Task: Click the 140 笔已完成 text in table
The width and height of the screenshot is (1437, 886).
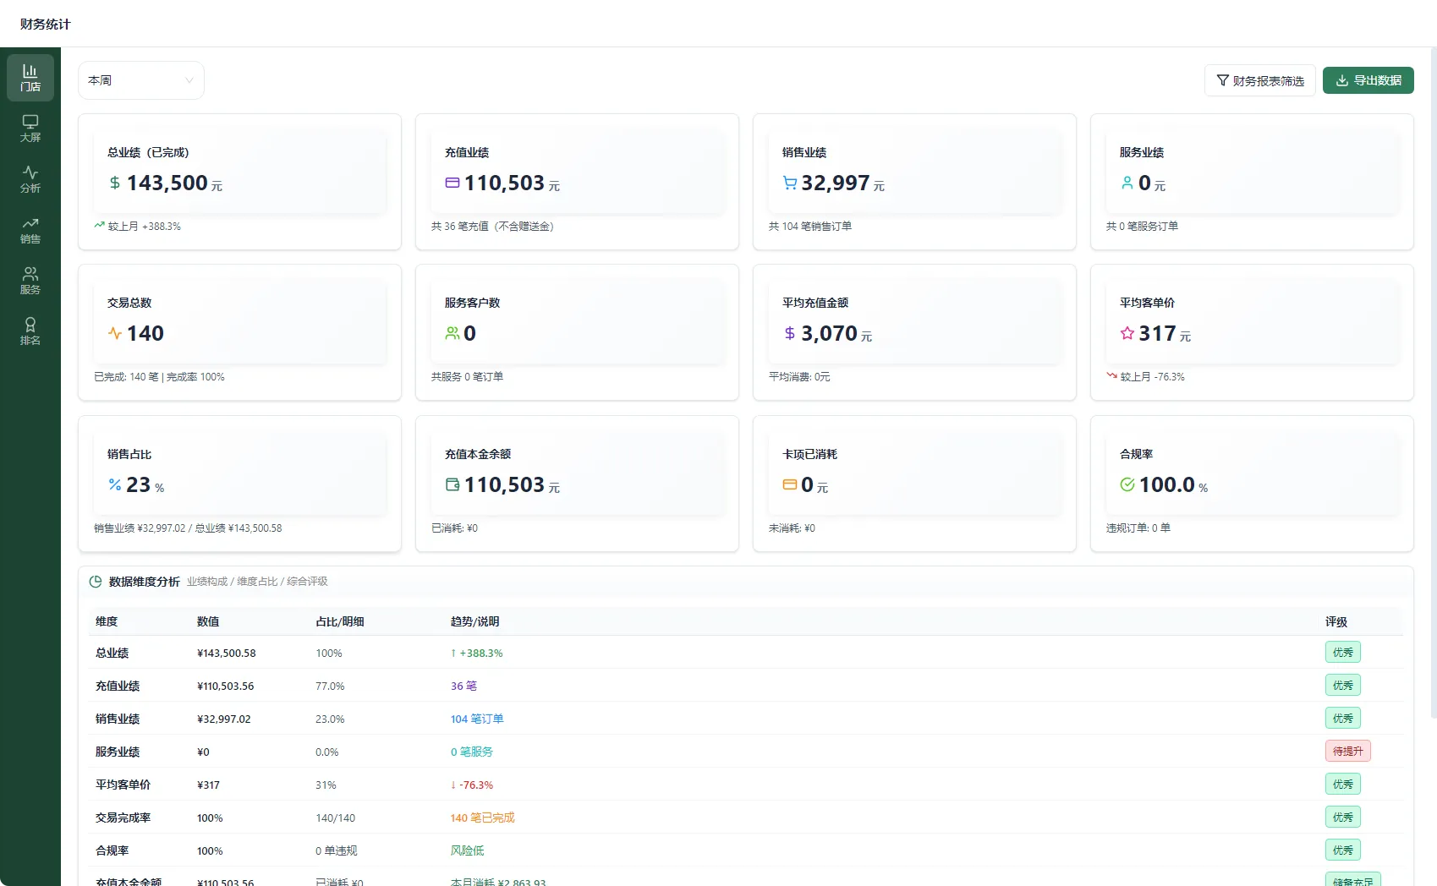Action: point(482,818)
